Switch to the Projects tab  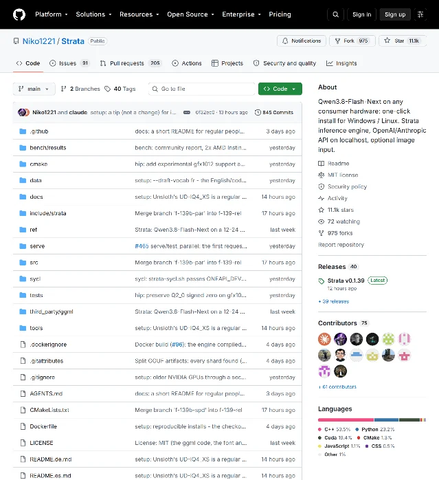point(227,63)
